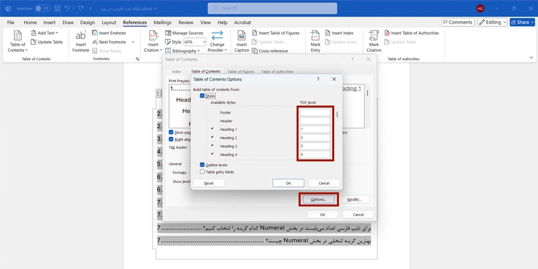Click the Insert Caption button
Image resolution: width=538 pixels, height=269 pixels.
coord(241,42)
